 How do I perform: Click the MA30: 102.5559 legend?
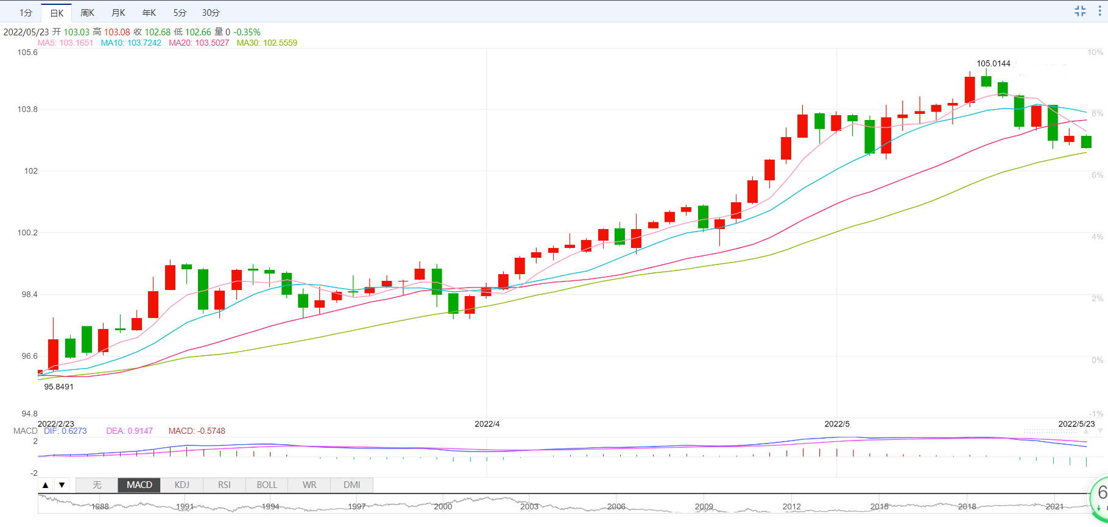click(x=267, y=43)
